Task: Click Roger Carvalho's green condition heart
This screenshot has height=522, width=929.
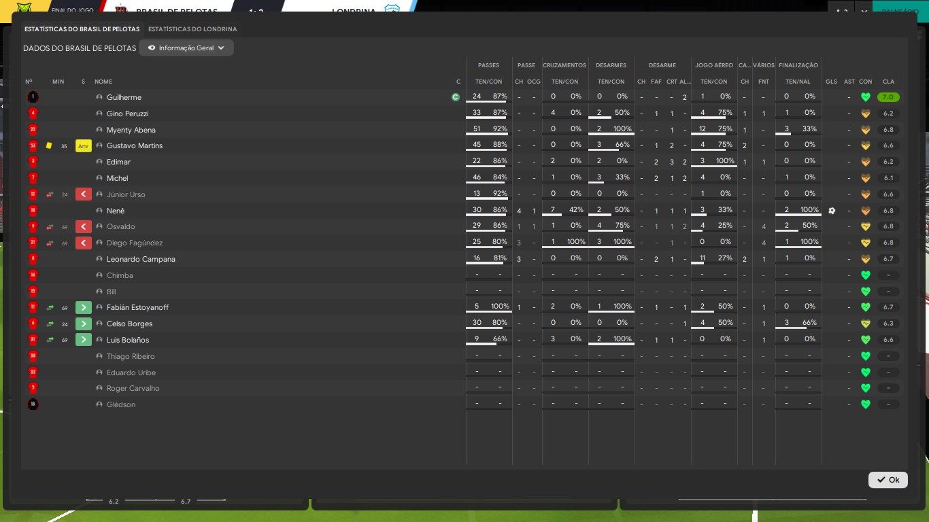Action: pos(866,388)
